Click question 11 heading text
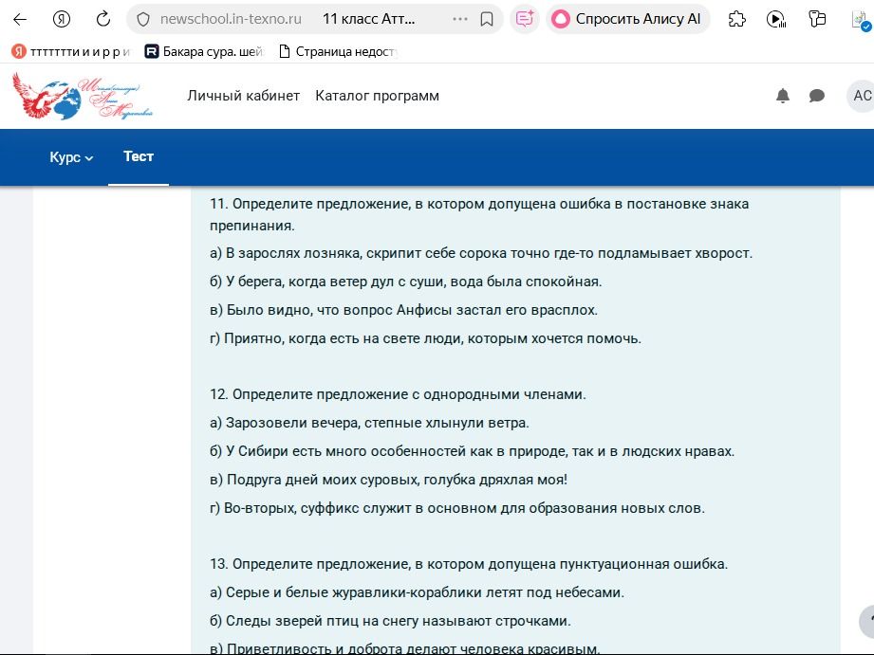Image resolution: width=874 pixels, height=655 pixels. click(479, 214)
